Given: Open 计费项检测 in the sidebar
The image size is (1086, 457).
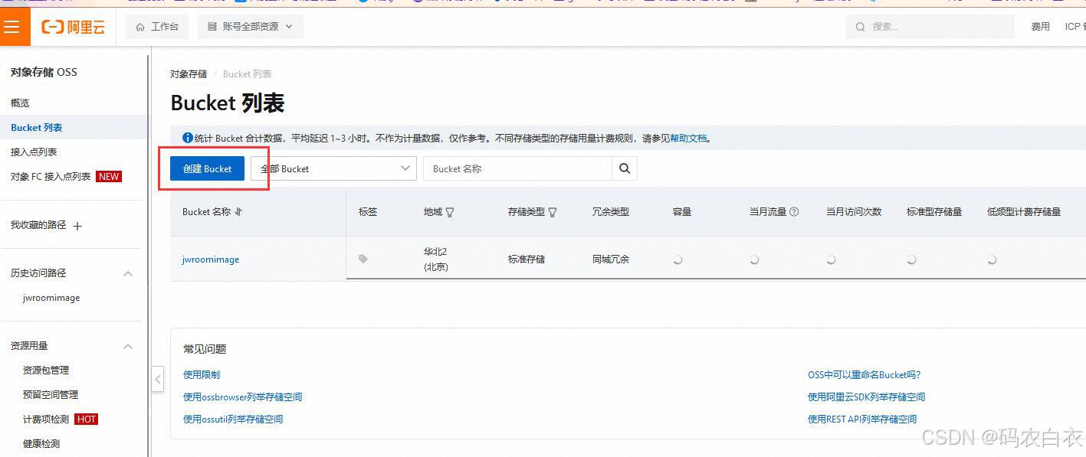Looking at the screenshot, I should click(46, 419).
